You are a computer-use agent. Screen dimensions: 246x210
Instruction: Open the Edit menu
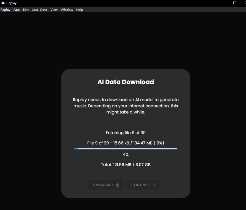point(25,10)
